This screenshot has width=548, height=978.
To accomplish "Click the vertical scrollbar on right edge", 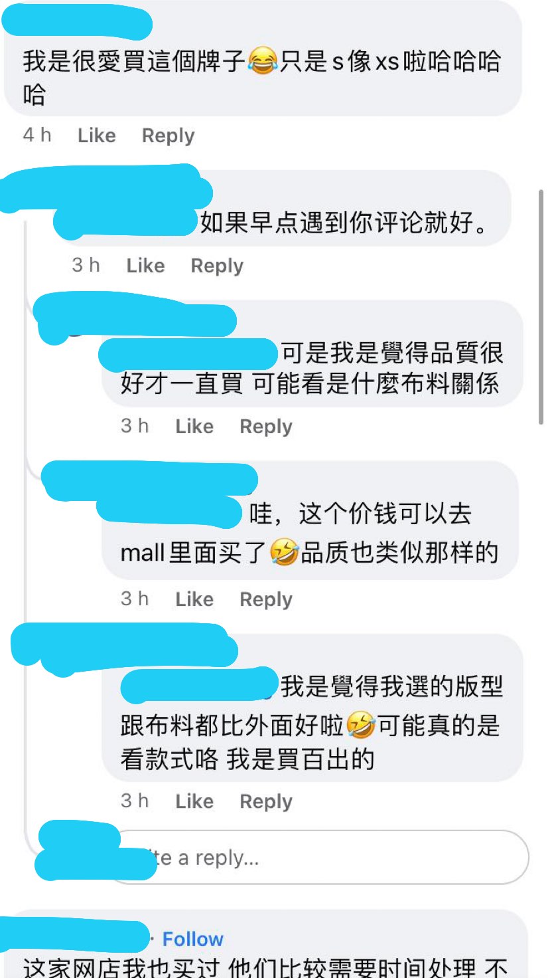I will (541, 307).
